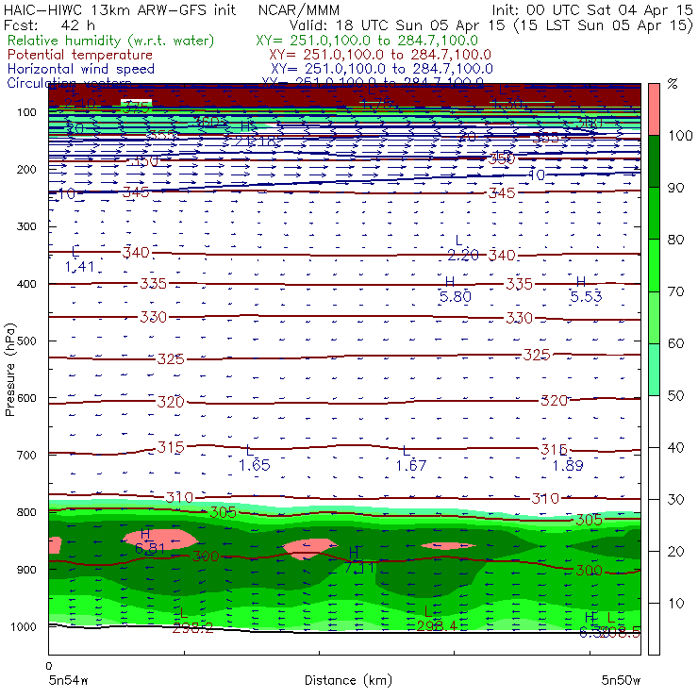Click the colorbar '90' label
The image size is (698, 698).
tap(675, 188)
